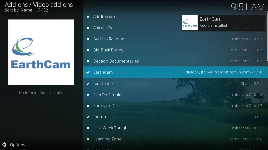Select the Learning Zone add-on

175,139
